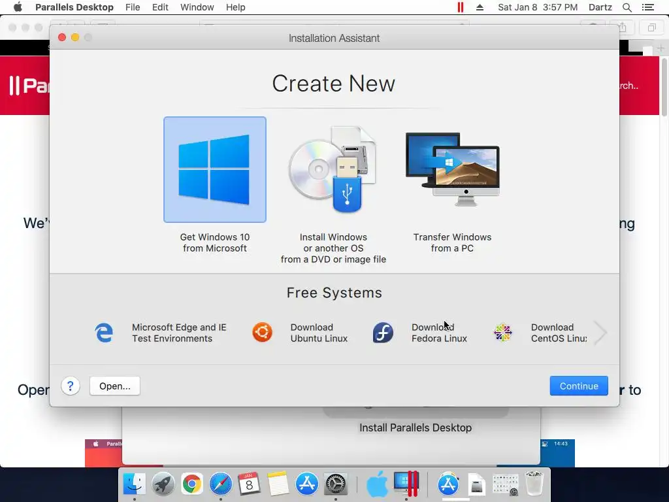669x502 pixels.
Task: Open the Apple menu
Action: (x=18, y=7)
